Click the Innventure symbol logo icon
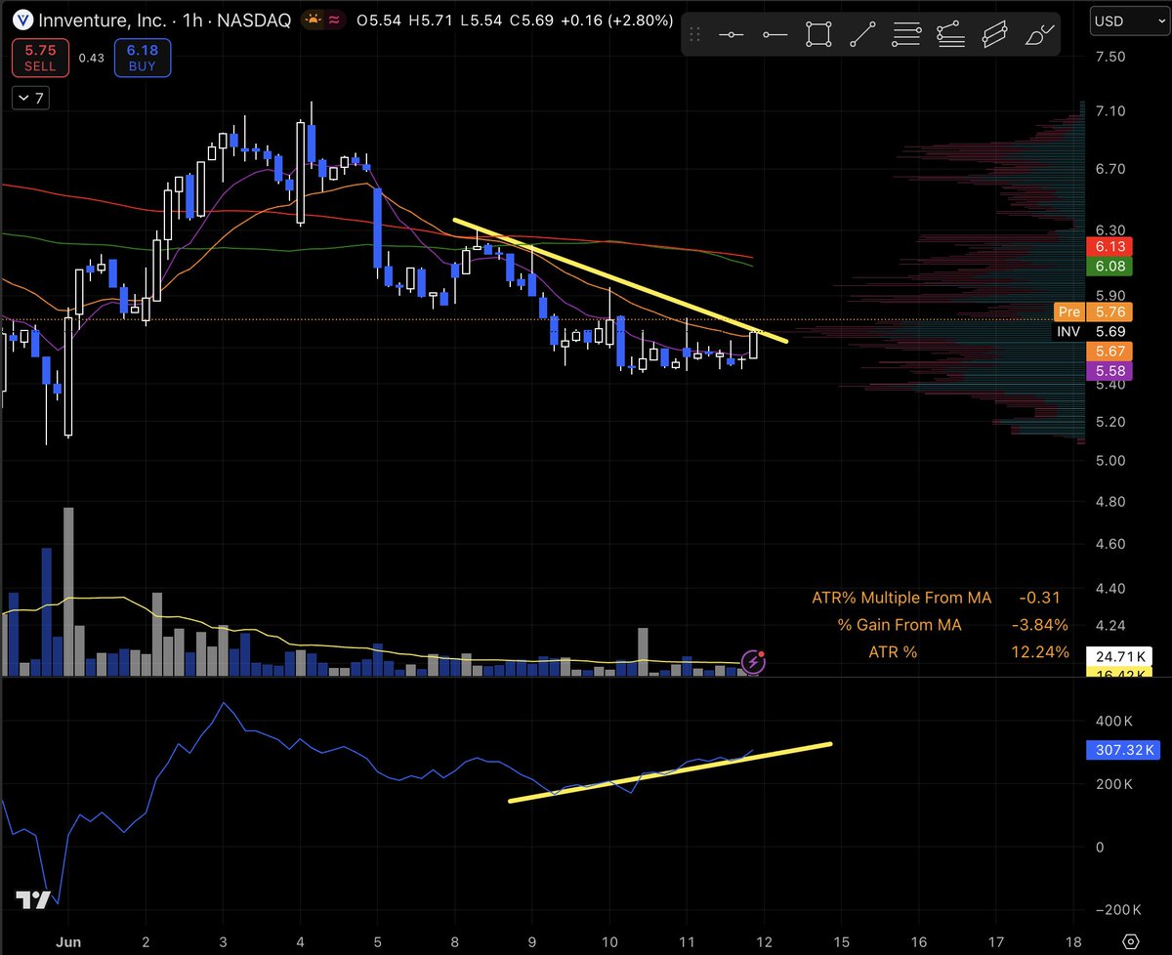The image size is (1172, 955). (22, 20)
